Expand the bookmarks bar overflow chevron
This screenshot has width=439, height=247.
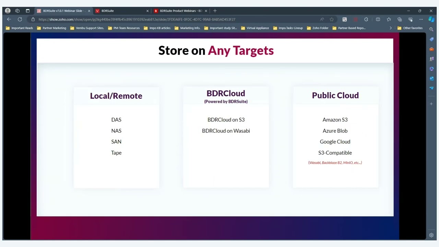point(390,28)
